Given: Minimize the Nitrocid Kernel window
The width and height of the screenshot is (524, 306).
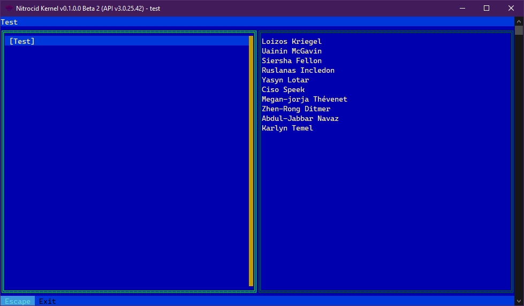Looking at the screenshot, I should point(462,8).
